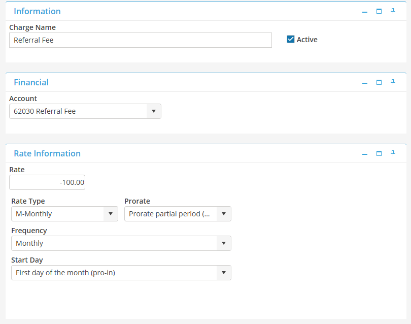The height and width of the screenshot is (324, 411).
Task: Click the Financial panel title
Action: [x=31, y=82]
